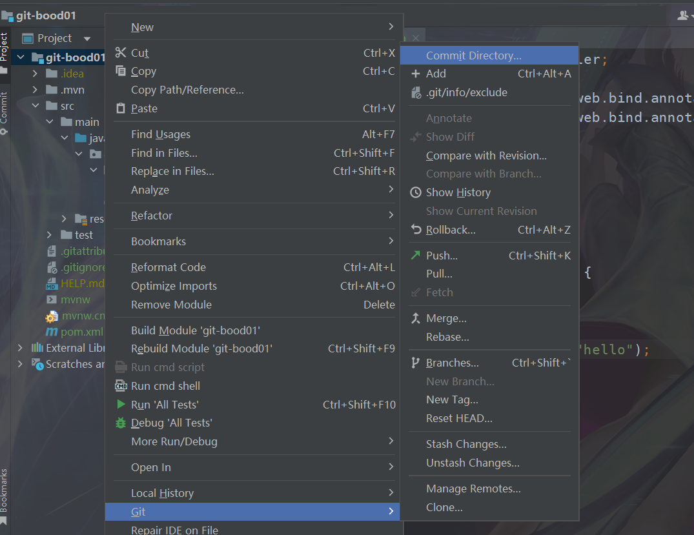The height and width of the screenshot is (535, 694).
Task: Choose Replace in Files... item
Action: point(254,171)
